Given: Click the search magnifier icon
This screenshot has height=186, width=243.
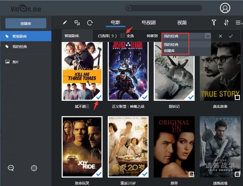Looking at the screenshot, I should (129, 8).
